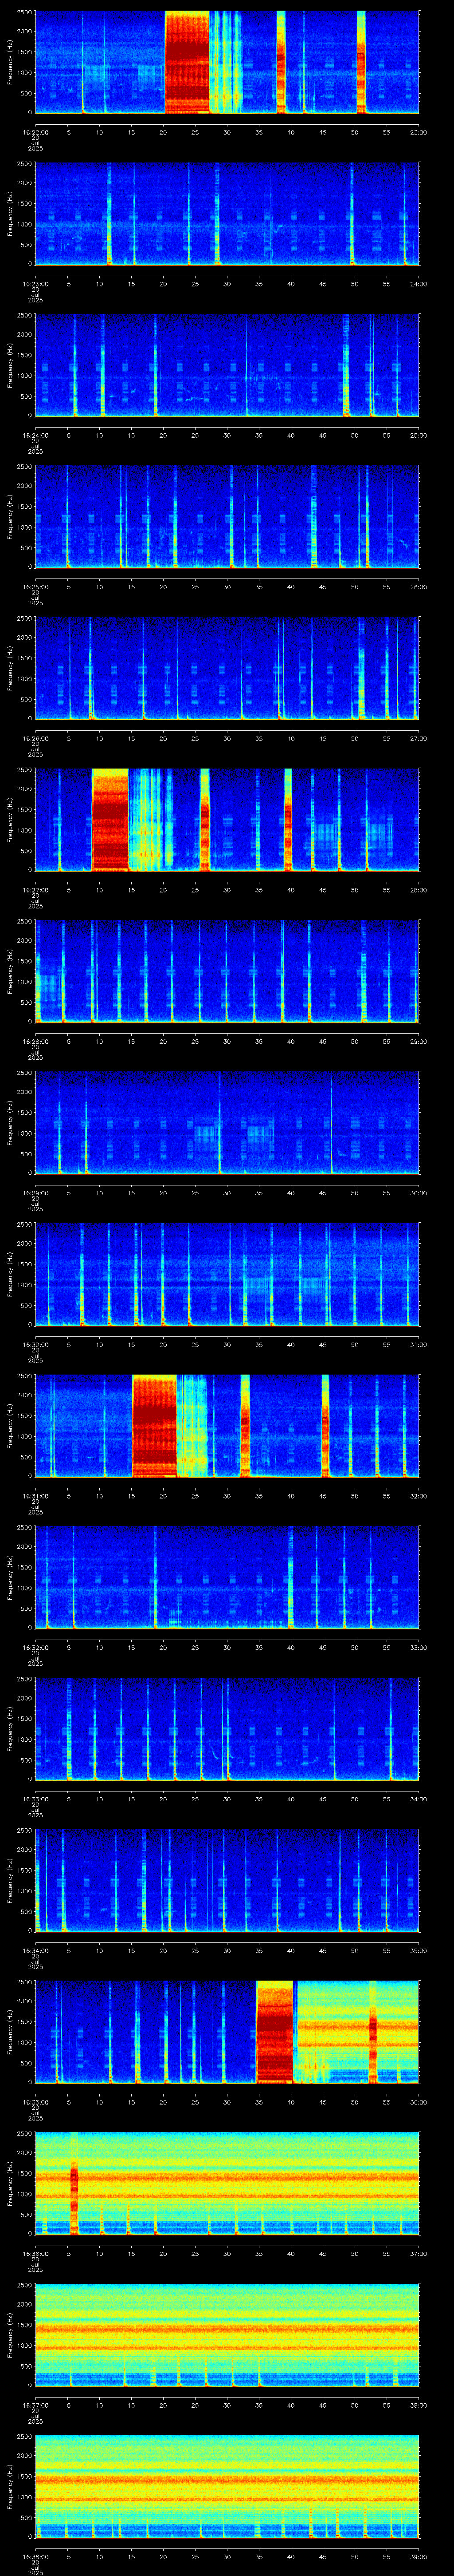
Task: Click the 28:00 end time label
Action: click(x=418, y=890)
